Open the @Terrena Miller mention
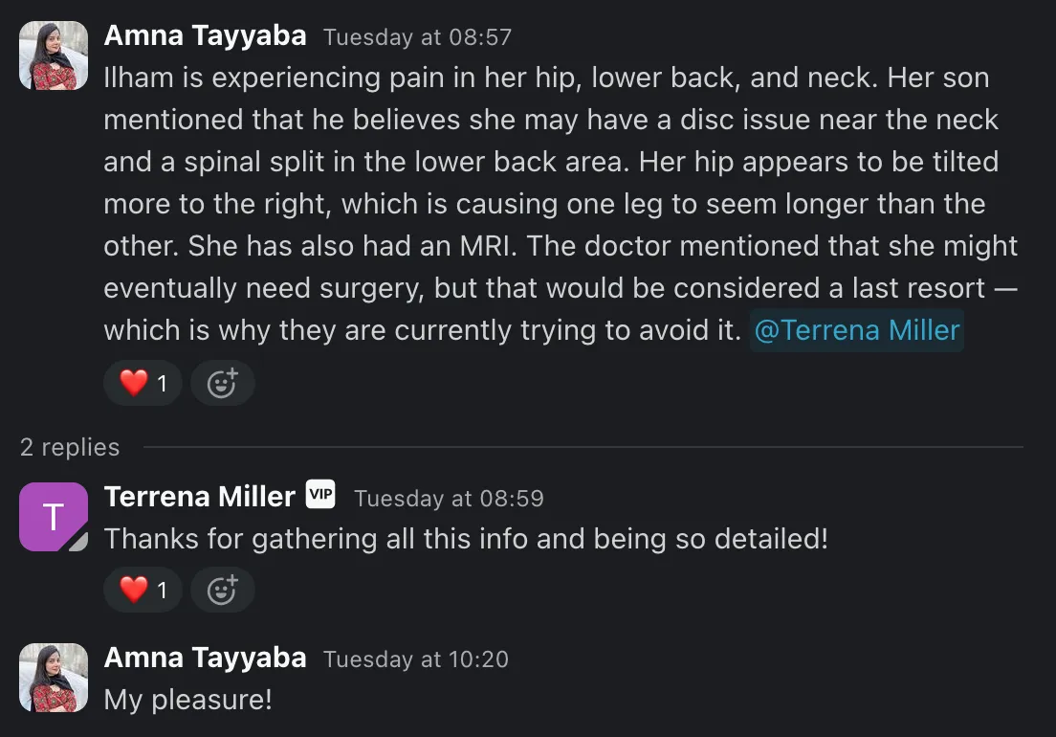The width and height of the screenshot is (1056, 737). (856, 330)
